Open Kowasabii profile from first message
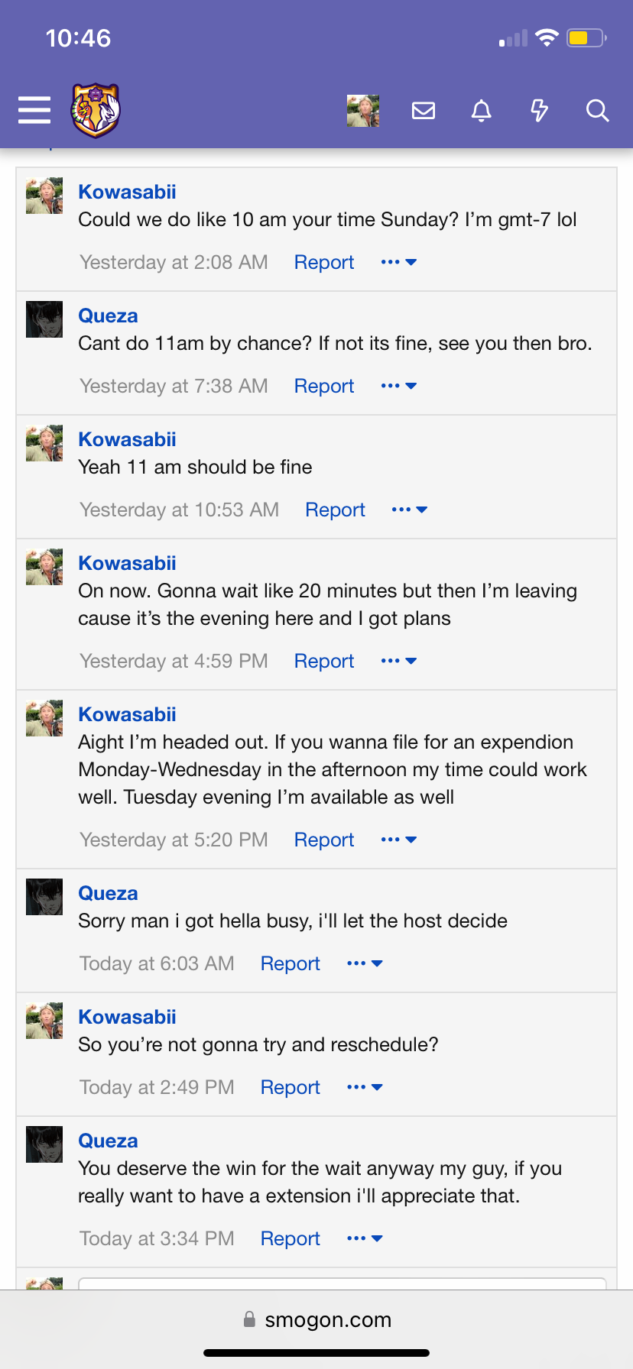This screenshot has height=1369, width=633. coord(127,192)
